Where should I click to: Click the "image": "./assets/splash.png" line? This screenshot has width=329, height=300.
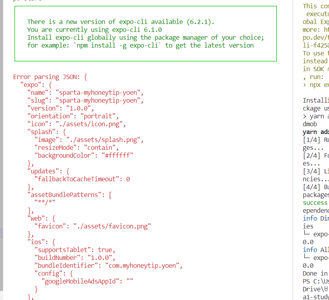(x=89, y=140)
